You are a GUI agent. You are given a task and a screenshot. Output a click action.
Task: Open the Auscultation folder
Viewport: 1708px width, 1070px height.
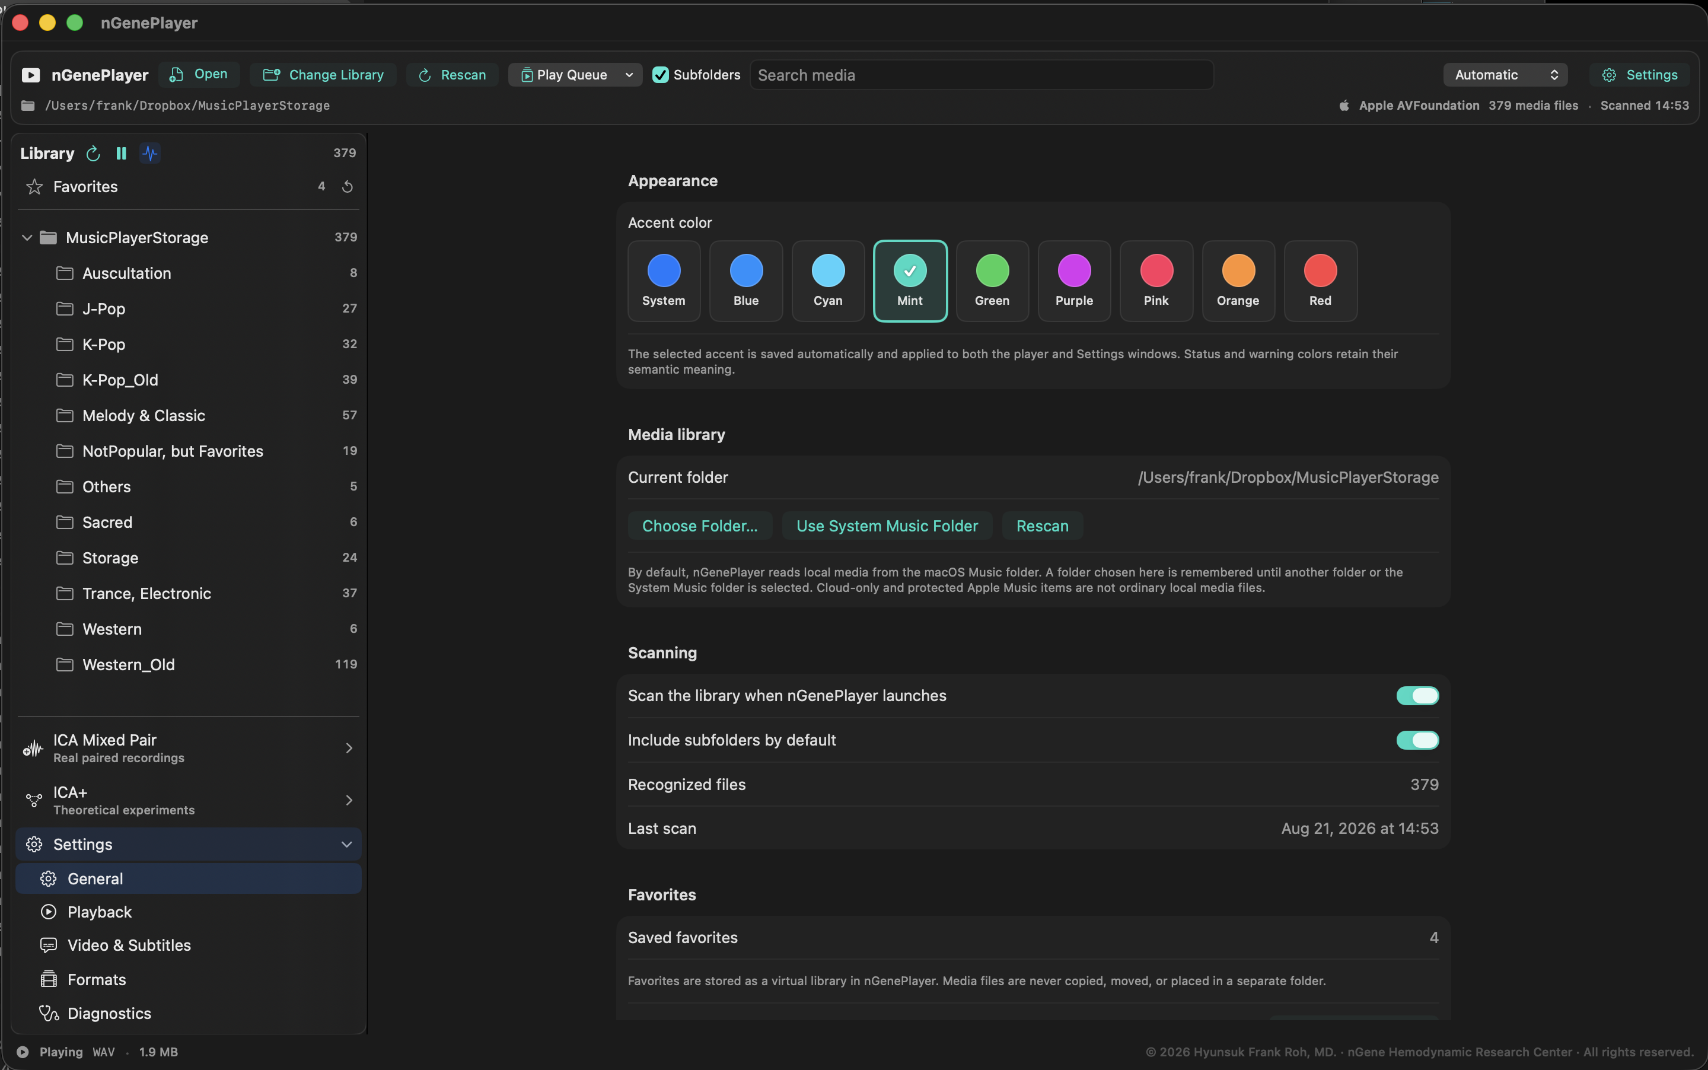click(x=189, y=273)
